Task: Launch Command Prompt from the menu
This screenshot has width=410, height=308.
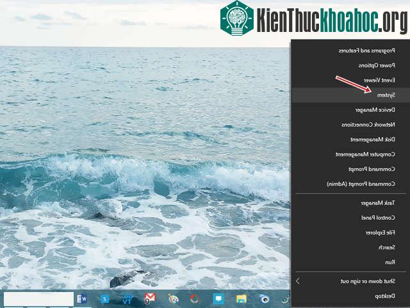Action: click(350, 169)
